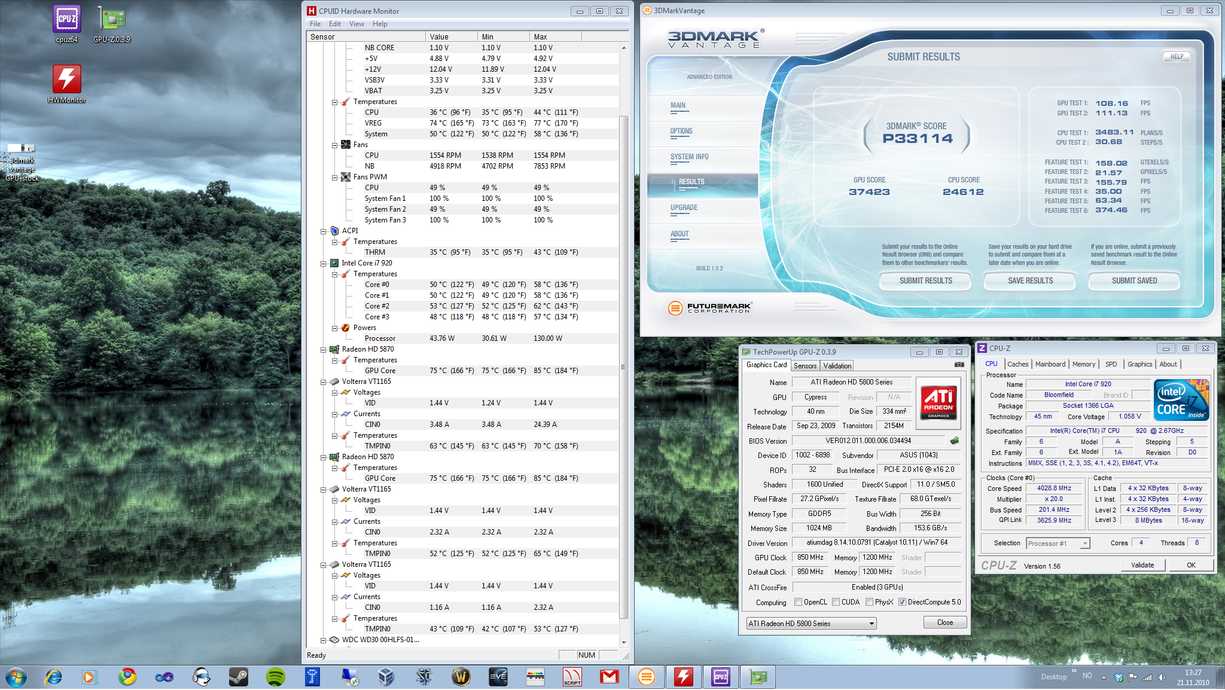Open the Help menu in HWMonitor

(380, 24)
